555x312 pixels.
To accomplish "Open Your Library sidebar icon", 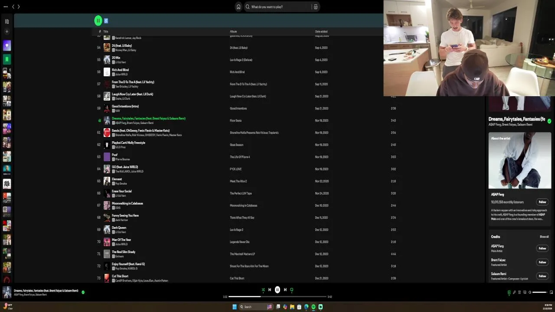I will point(7,21).
